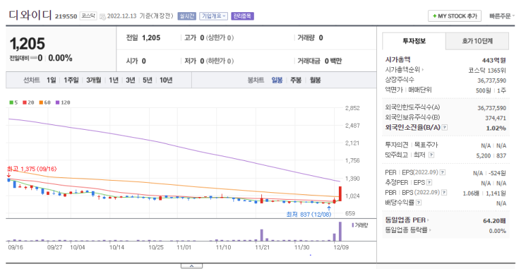Click help icon next to 추정PER EPS
This screenshot has height=269, width=526.
point(429,183)
